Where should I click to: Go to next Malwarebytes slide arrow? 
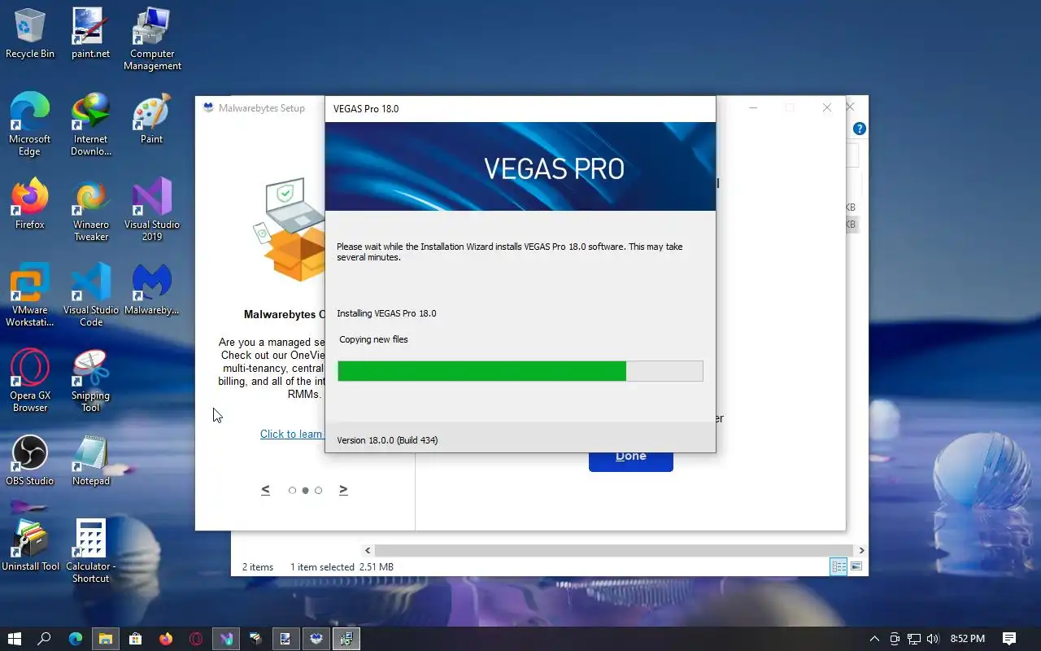[343, 490]
